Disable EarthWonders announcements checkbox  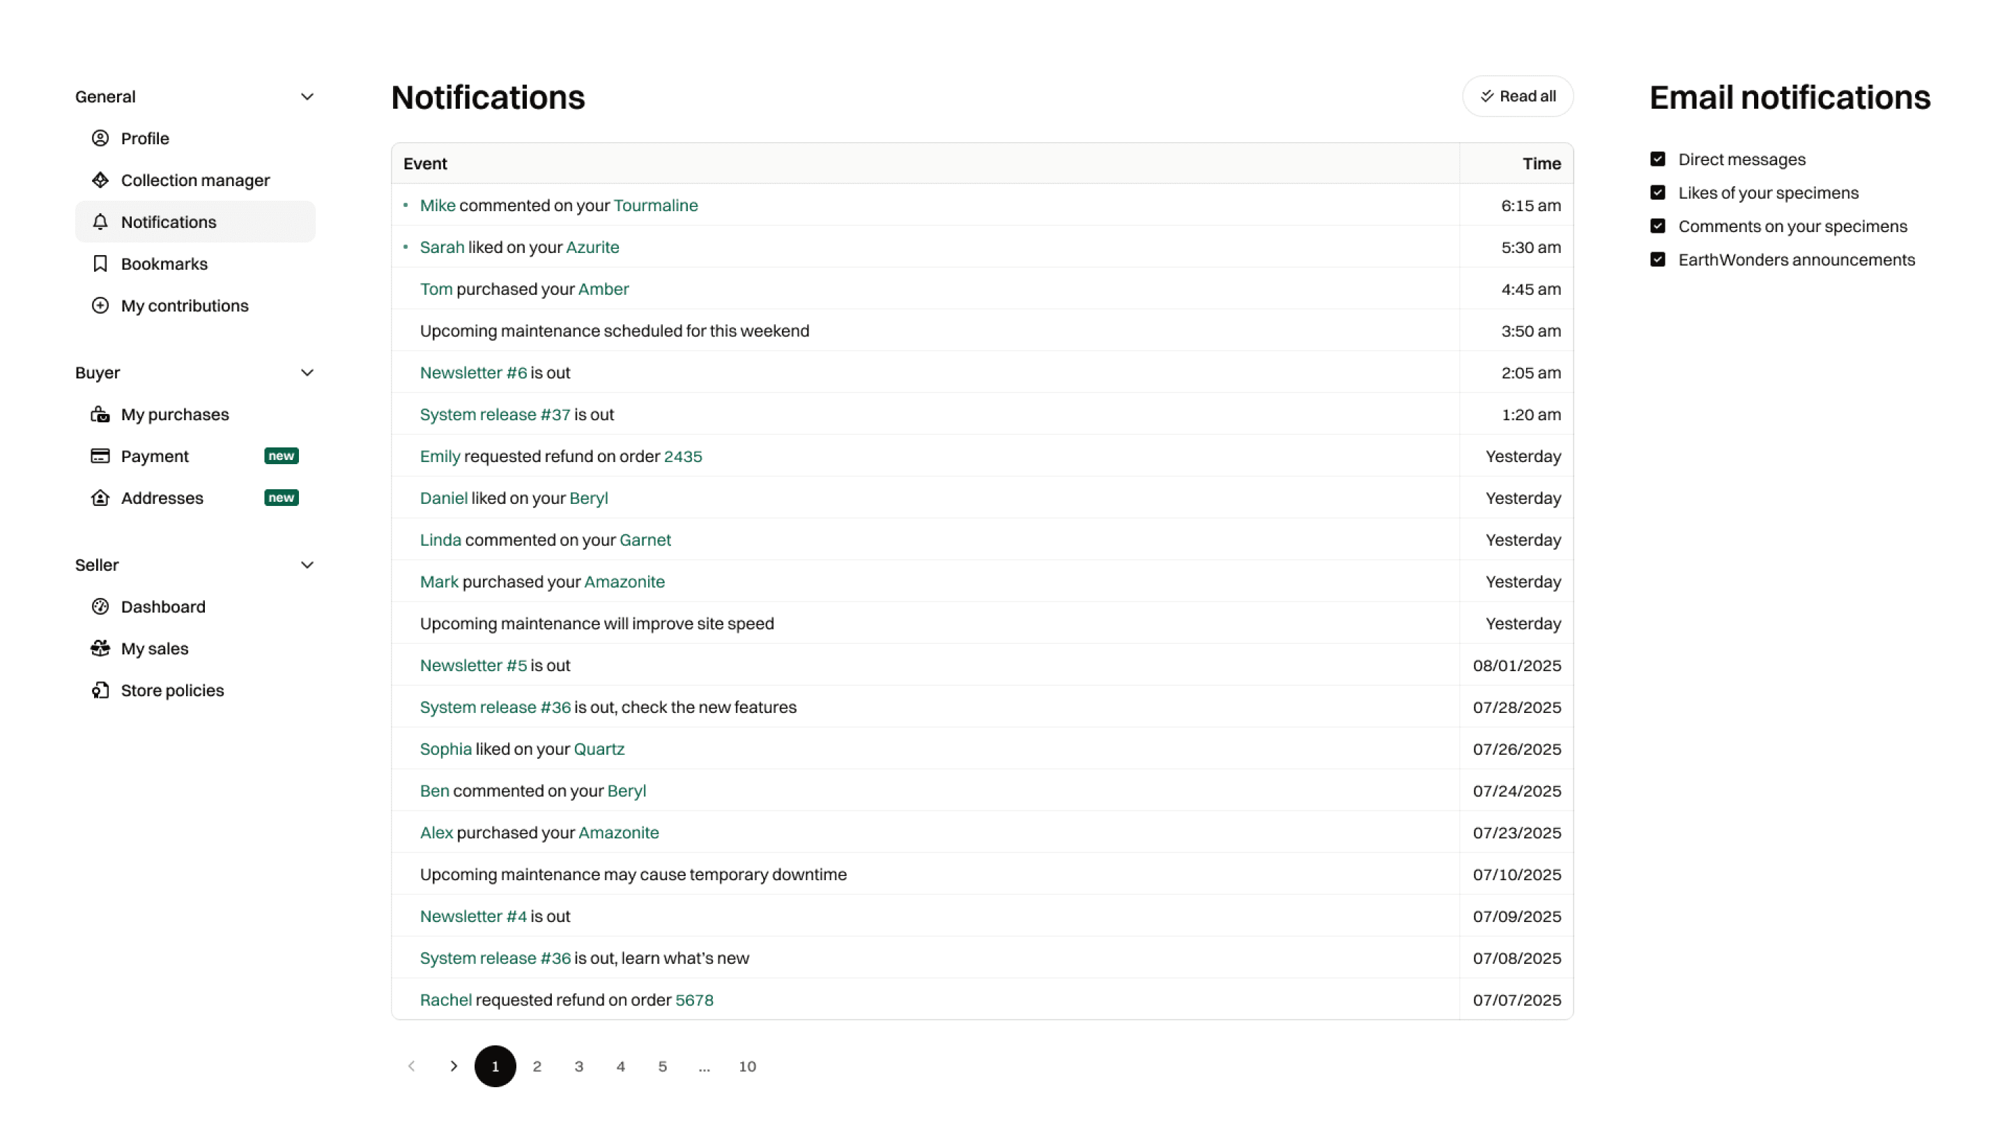(x=1657, y=259)
